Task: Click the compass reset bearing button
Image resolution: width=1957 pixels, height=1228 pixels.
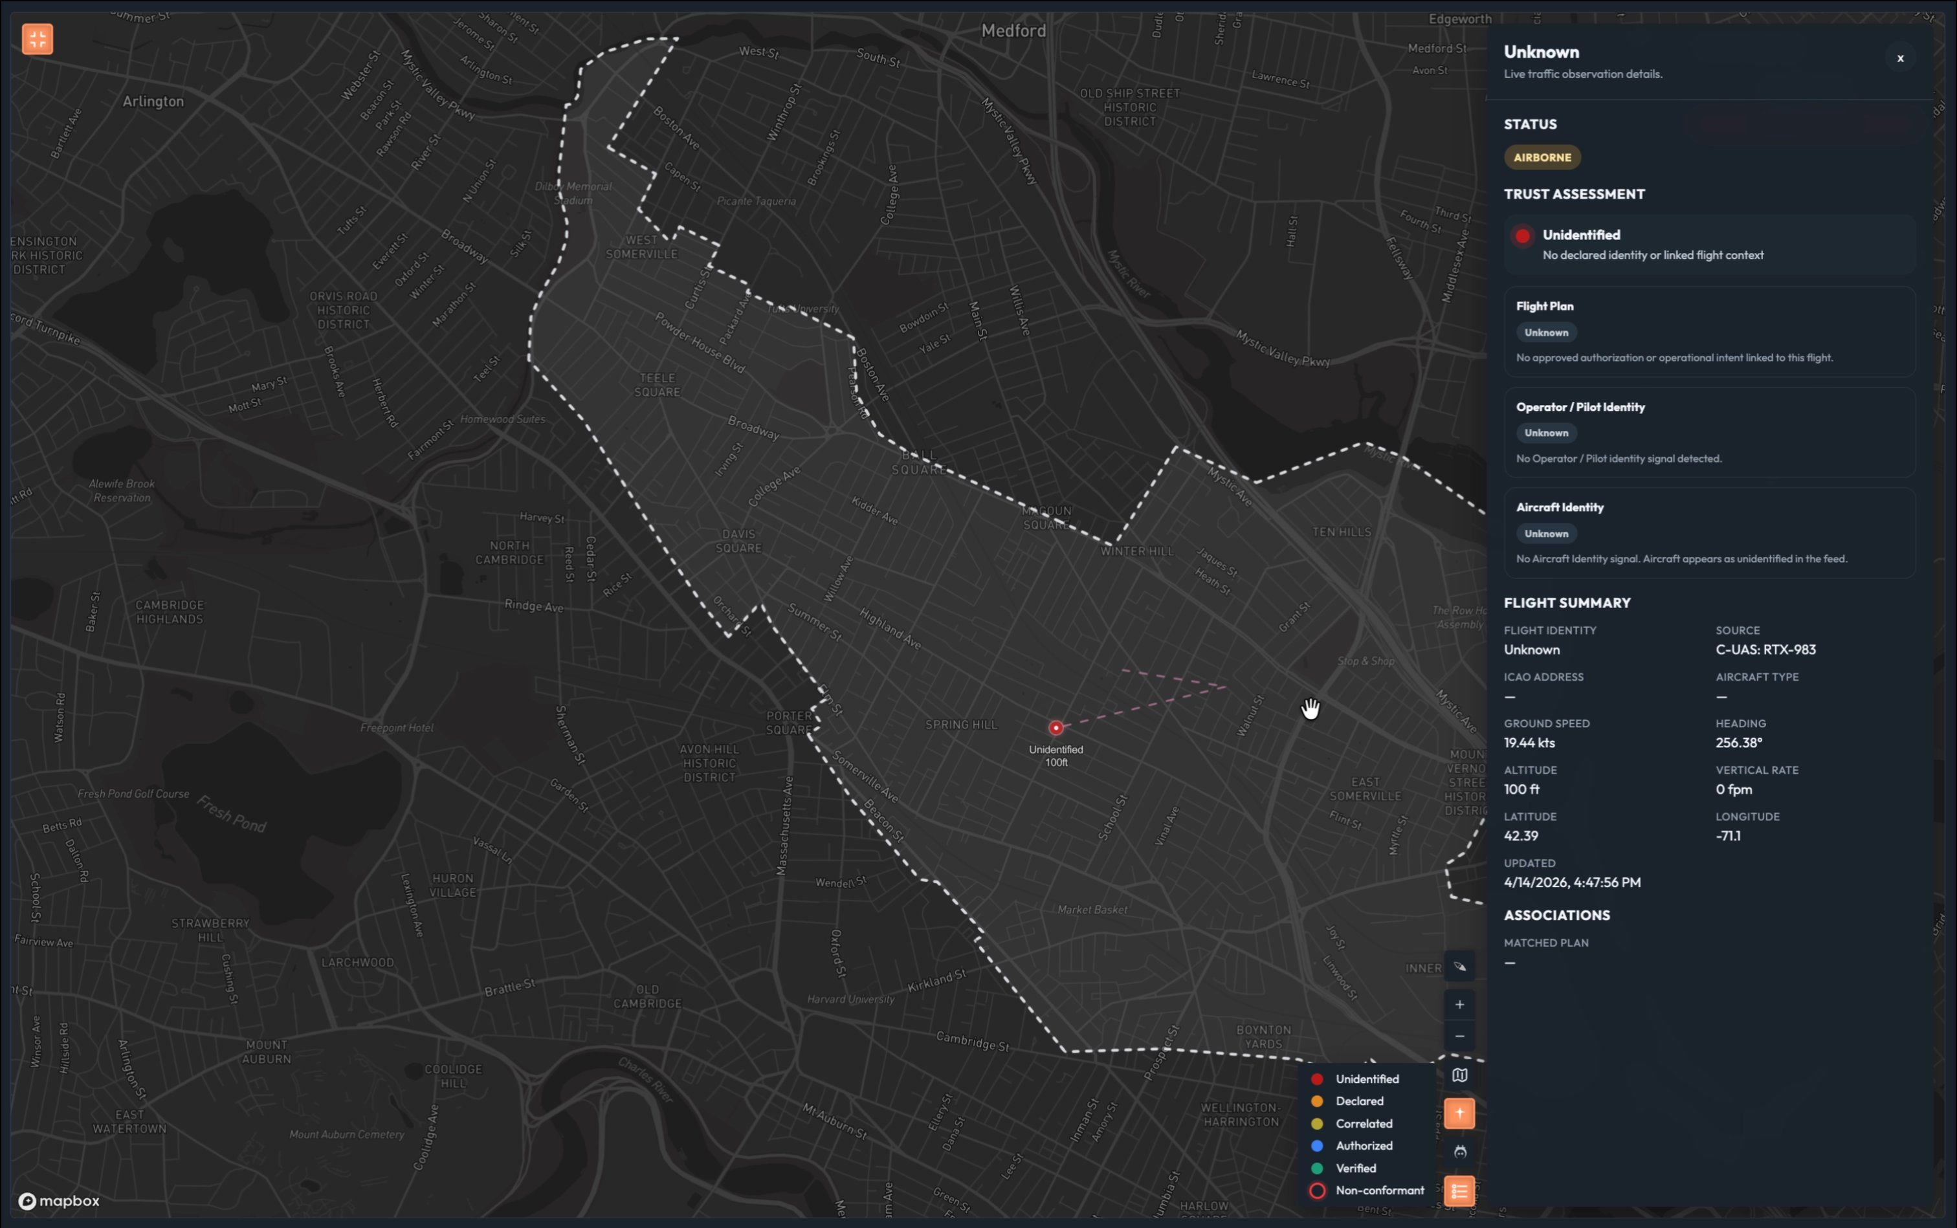Action: click(x=1459, y=967)
